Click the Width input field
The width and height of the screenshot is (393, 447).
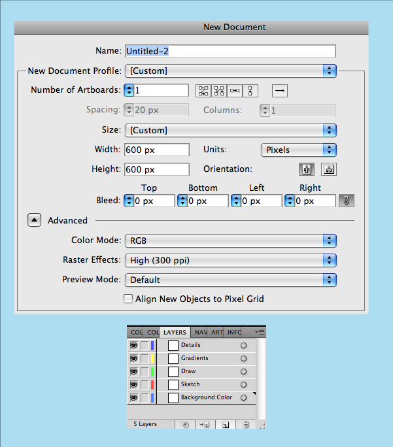[x=157, y=150]
